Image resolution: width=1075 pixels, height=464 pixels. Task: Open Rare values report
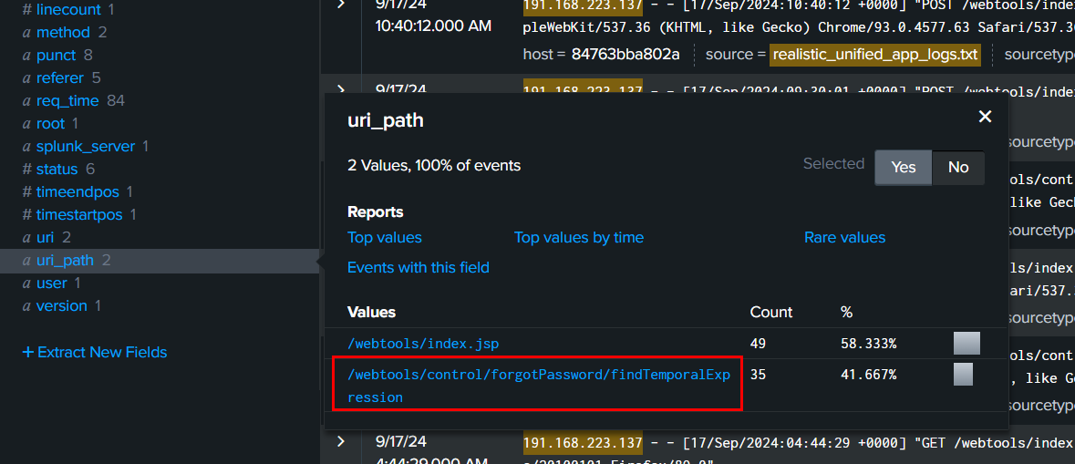click(x=844, y=238)
